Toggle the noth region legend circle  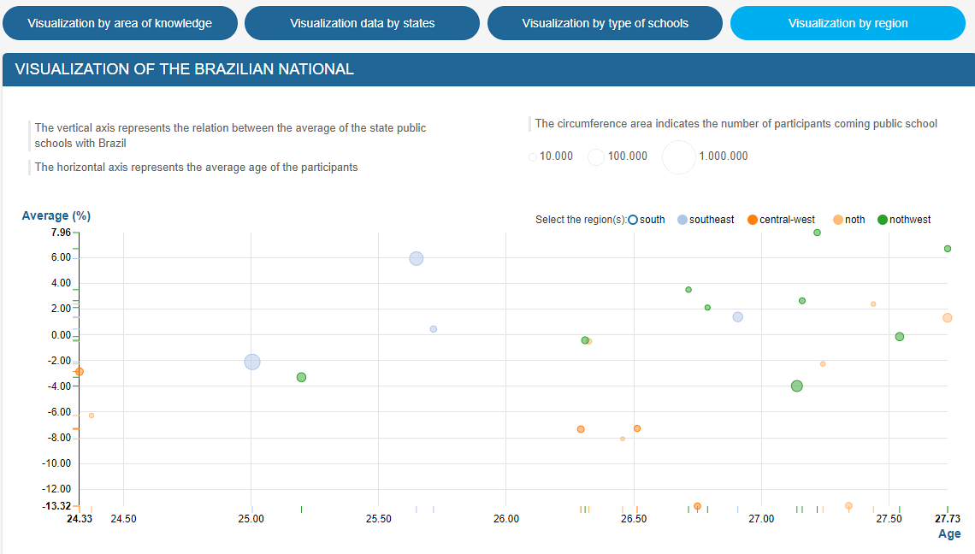tap(838, 220)
